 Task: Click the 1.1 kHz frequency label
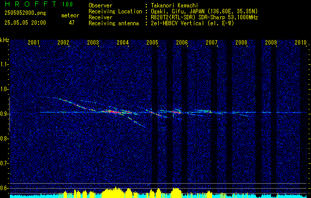(x=4, y=64)
